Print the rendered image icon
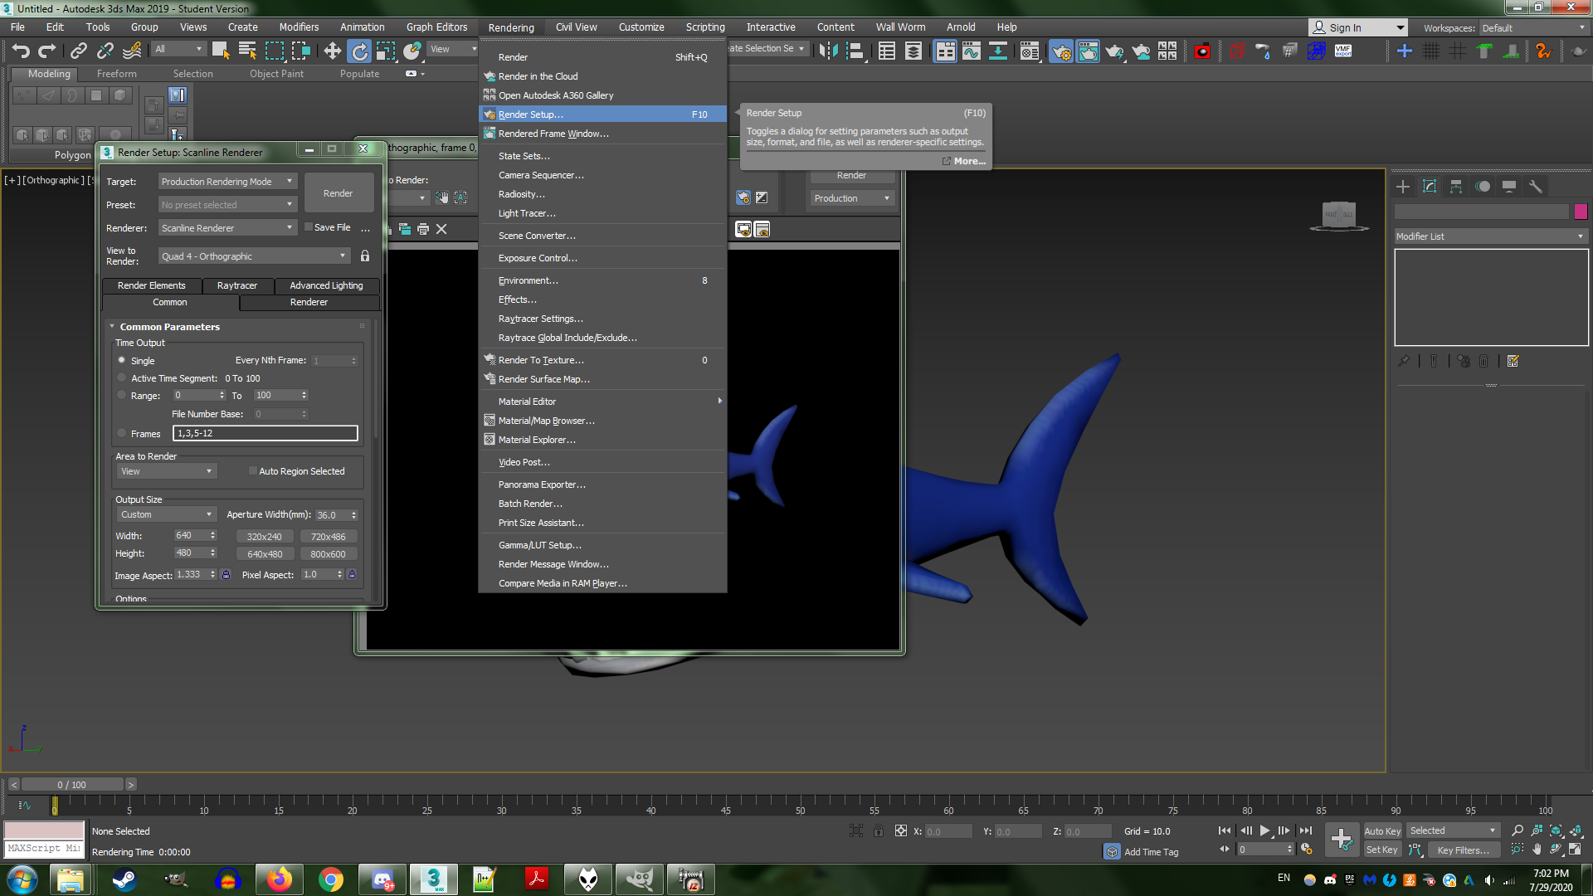The image size is (1593, 896). coord(423,229)
